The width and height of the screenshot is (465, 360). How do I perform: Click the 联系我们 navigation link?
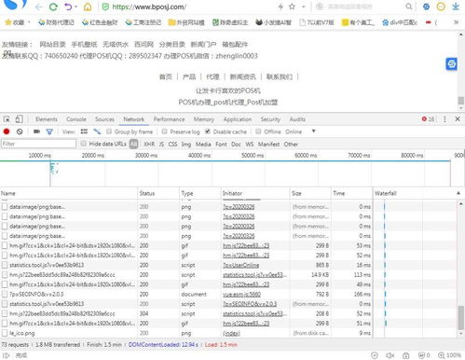279,76
